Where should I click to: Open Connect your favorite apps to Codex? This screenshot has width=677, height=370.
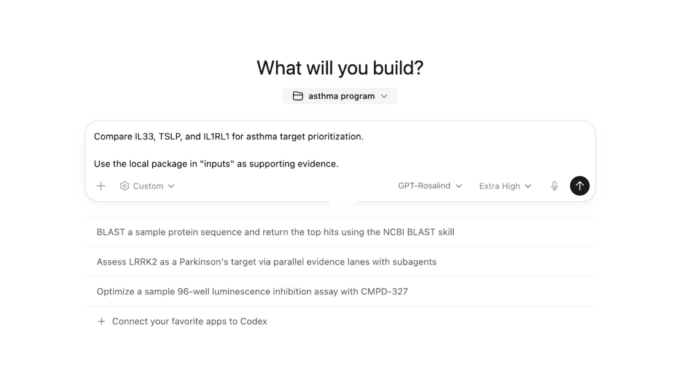(x=189, y=322)
